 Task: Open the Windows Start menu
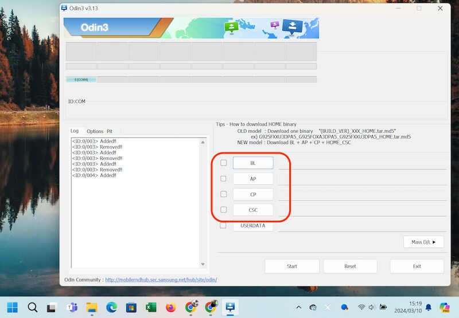click(13, 307)
